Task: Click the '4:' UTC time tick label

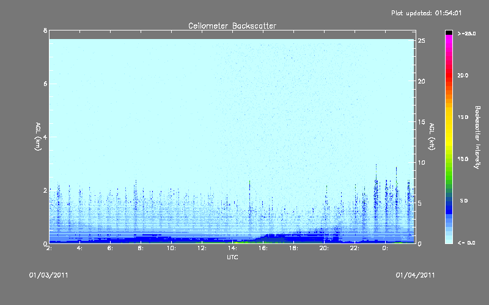Action: tap(80, 248)
